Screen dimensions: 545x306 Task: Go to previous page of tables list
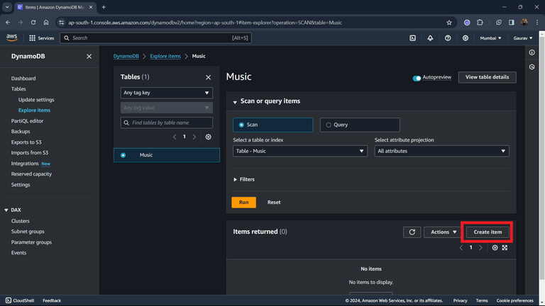175,137
